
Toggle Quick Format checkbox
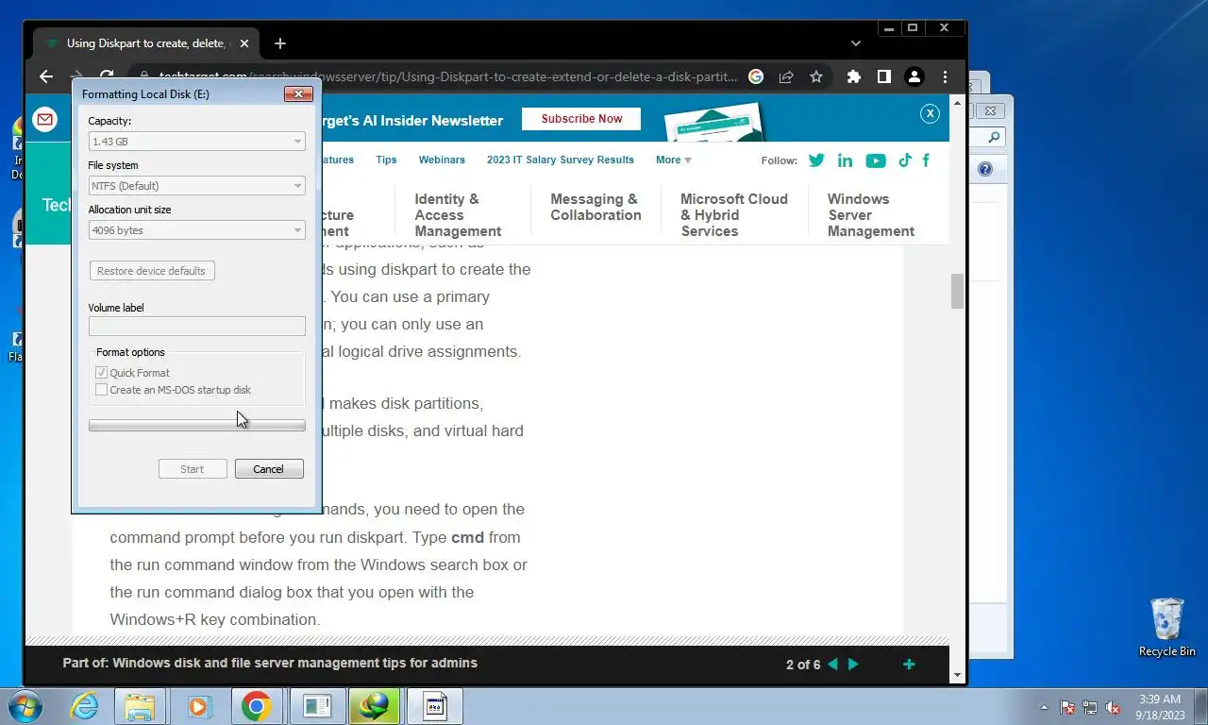point(102,373)
